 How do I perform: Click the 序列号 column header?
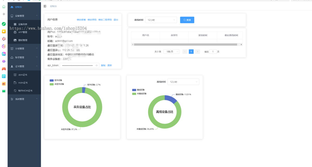pyautogui.click(x=174, y=35)
